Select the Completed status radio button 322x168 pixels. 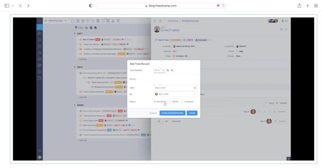pos(182,102)
